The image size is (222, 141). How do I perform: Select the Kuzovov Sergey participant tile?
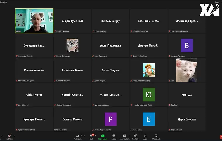pos(110,21)
